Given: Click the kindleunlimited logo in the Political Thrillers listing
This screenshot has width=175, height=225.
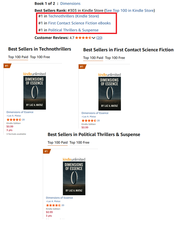Looking at the screenshot, I should click(x=74, y=159).
